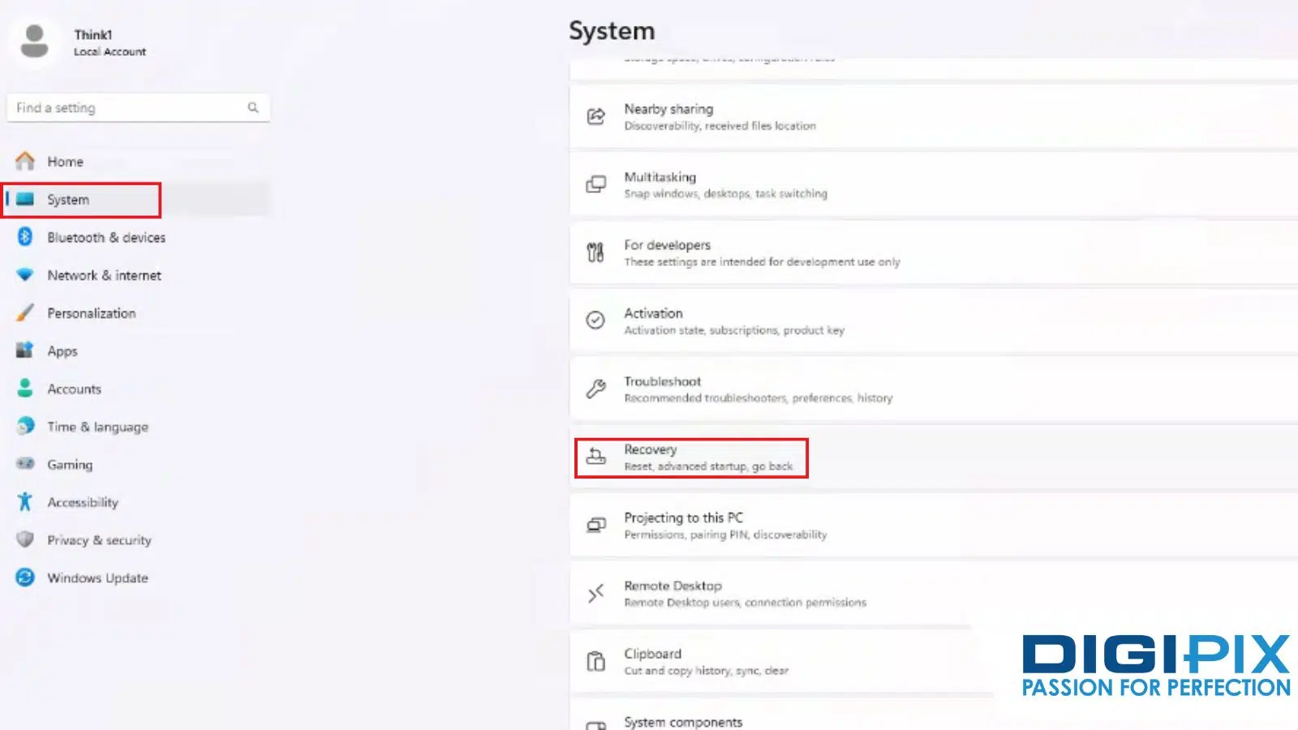Open Privacy & security settings

[x=99, y=540]
